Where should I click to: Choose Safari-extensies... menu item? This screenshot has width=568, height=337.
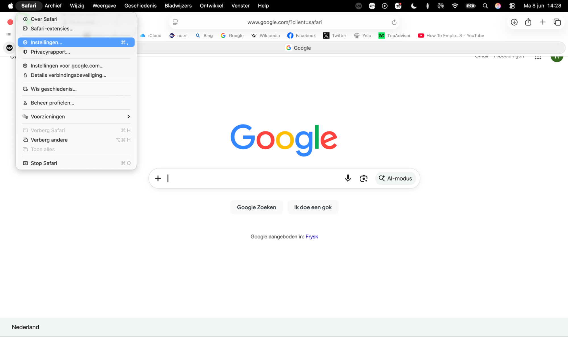tap(76, 29)
